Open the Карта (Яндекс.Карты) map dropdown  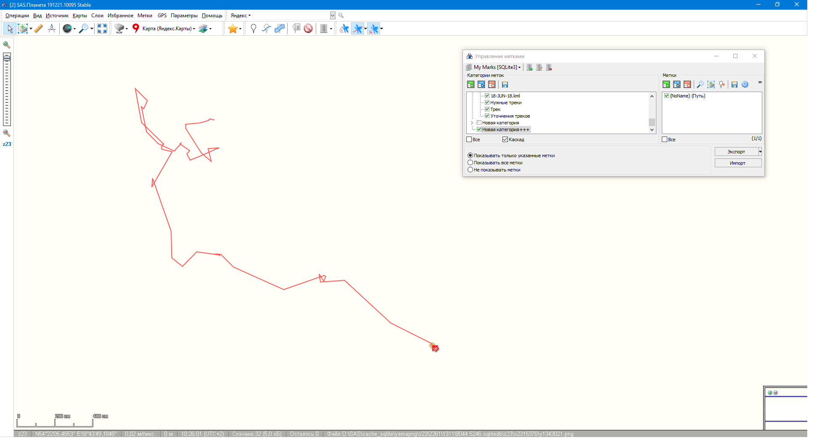168,29
